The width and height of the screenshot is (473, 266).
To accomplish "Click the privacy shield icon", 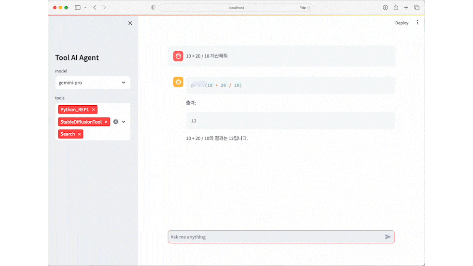I will pyautogui.click(x=153, y=8).
